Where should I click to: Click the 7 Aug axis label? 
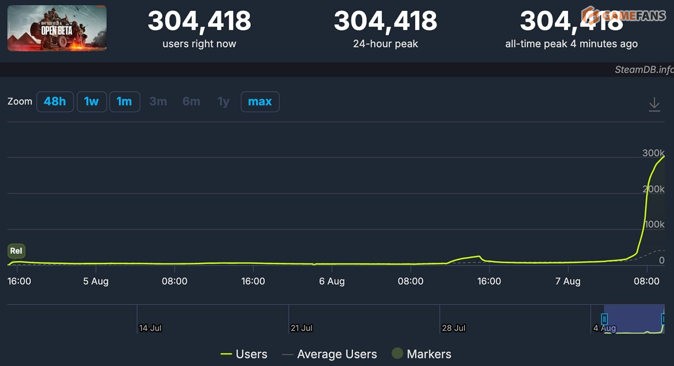[568, 282]
